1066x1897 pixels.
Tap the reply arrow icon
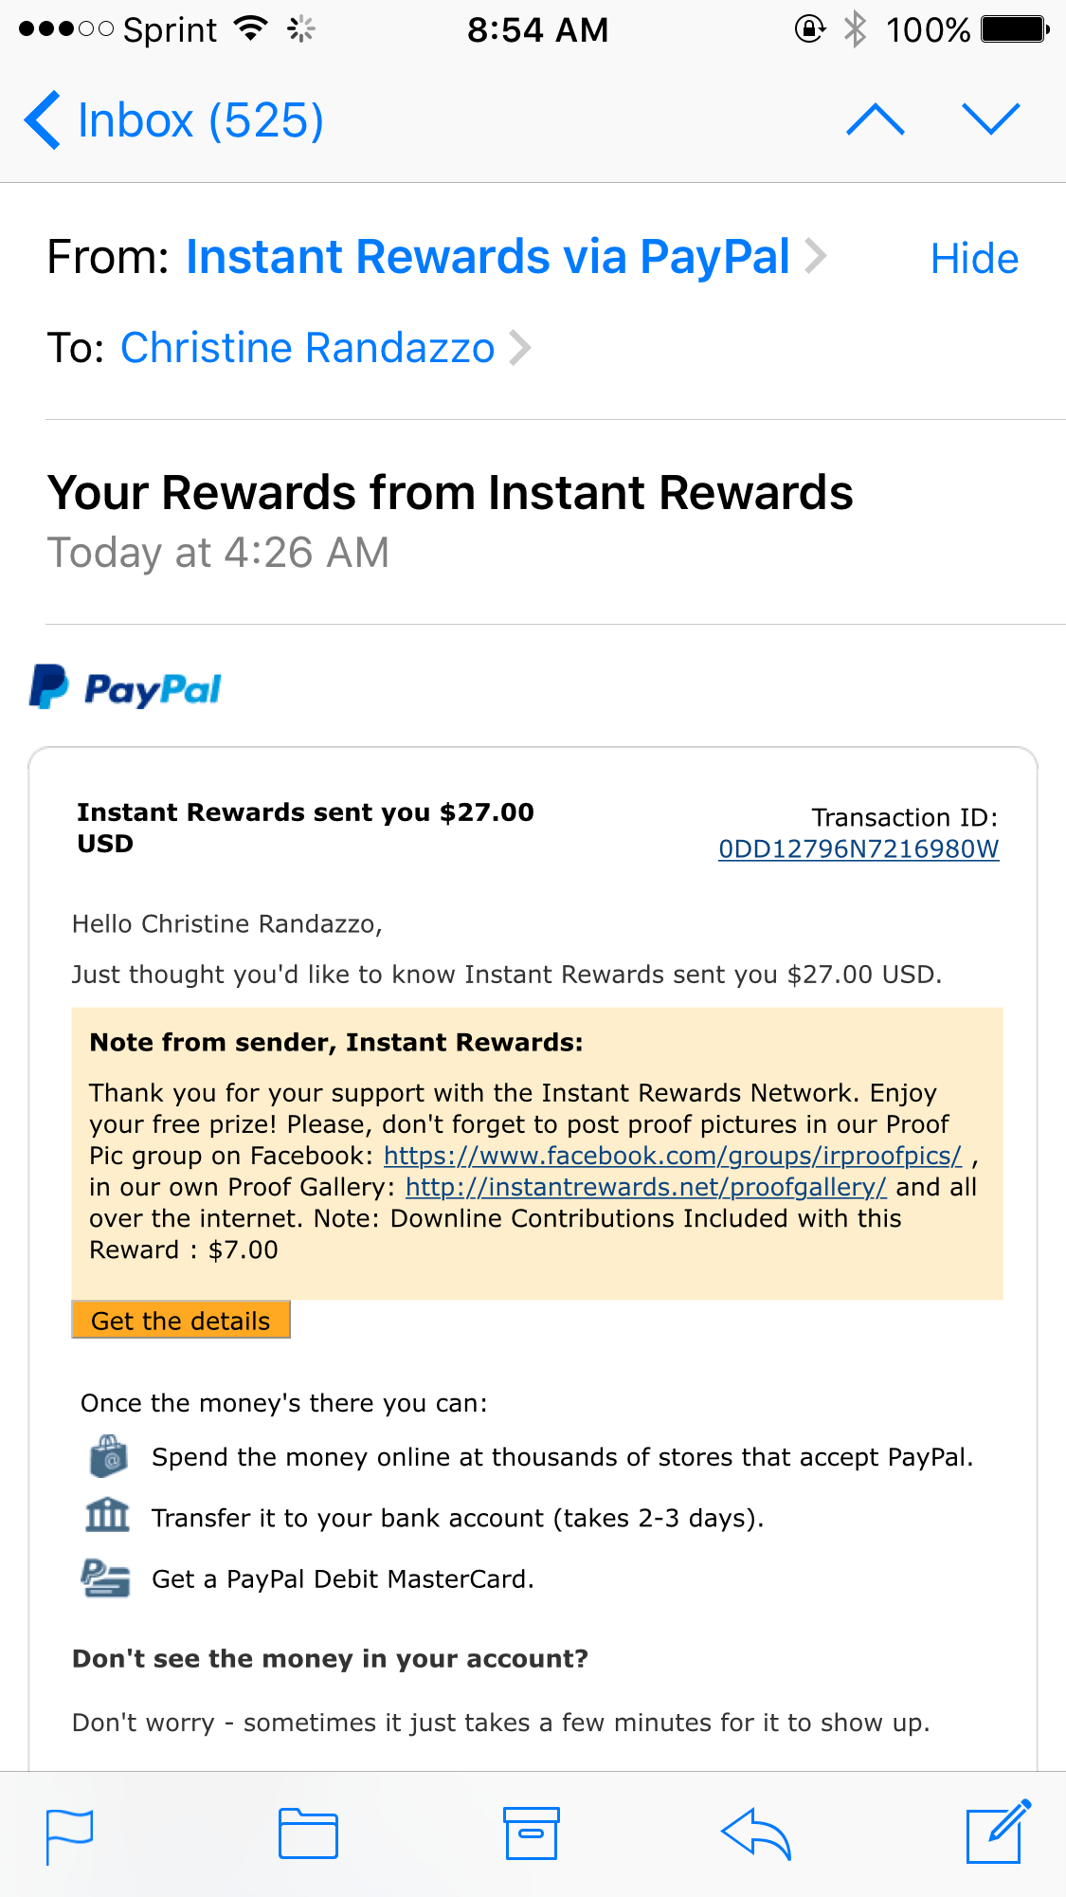click(756, 1833)
